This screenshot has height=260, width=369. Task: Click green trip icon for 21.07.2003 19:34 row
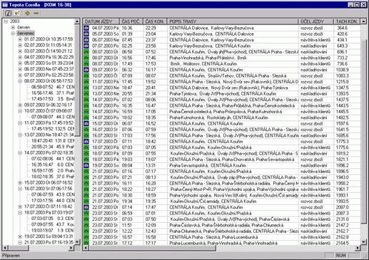click(x=86, y=202)
